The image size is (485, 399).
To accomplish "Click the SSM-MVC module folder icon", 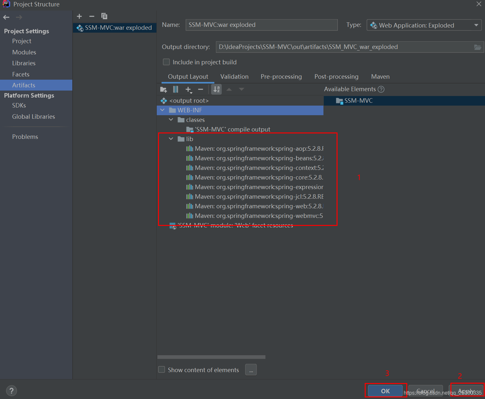I will (339, 101).
